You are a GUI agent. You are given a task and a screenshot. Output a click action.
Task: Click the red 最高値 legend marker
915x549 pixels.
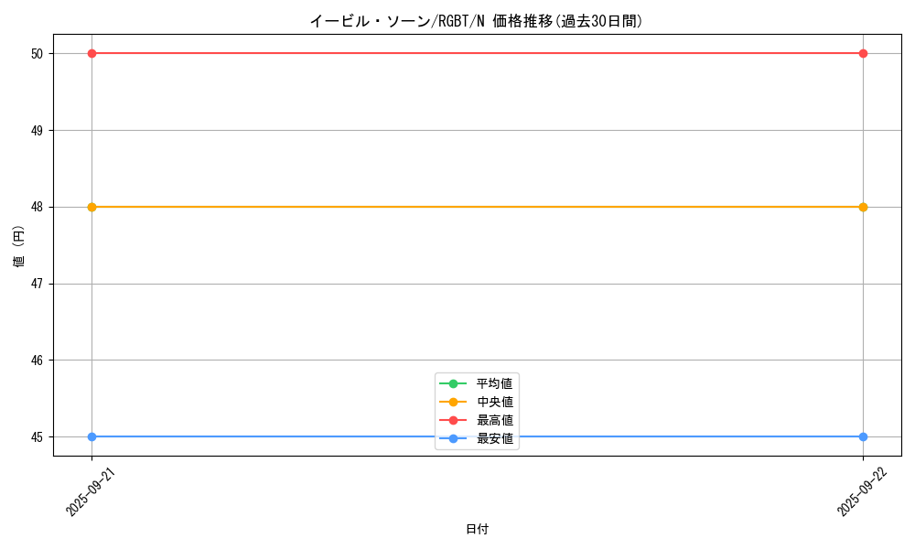(453, 420)
